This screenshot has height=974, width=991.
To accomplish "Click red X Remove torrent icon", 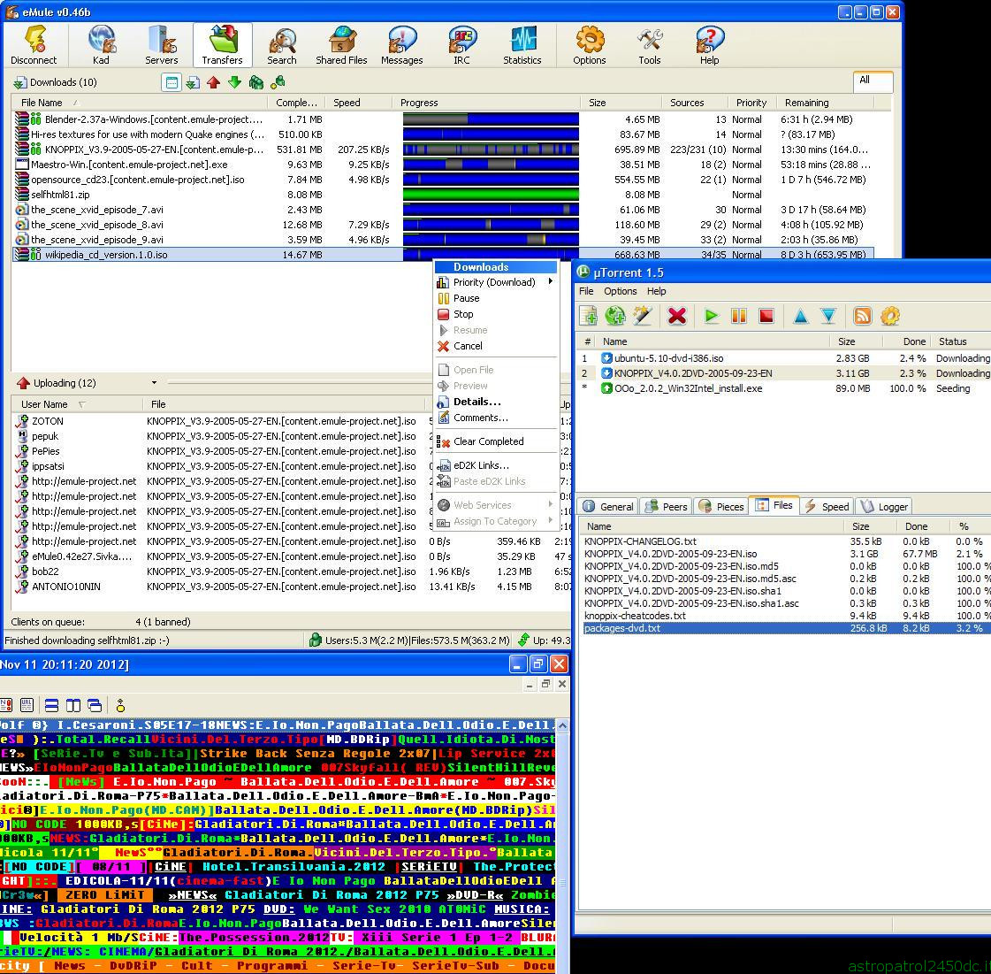I will [x=677, y=316].
